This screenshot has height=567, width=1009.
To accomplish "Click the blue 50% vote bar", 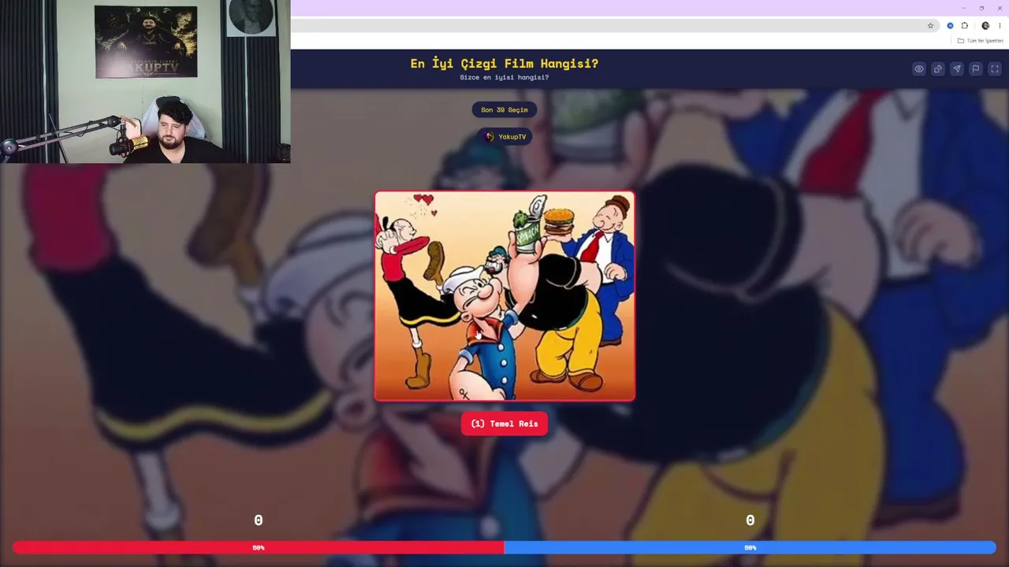I will pyautogui.click(x=750, y=547).
